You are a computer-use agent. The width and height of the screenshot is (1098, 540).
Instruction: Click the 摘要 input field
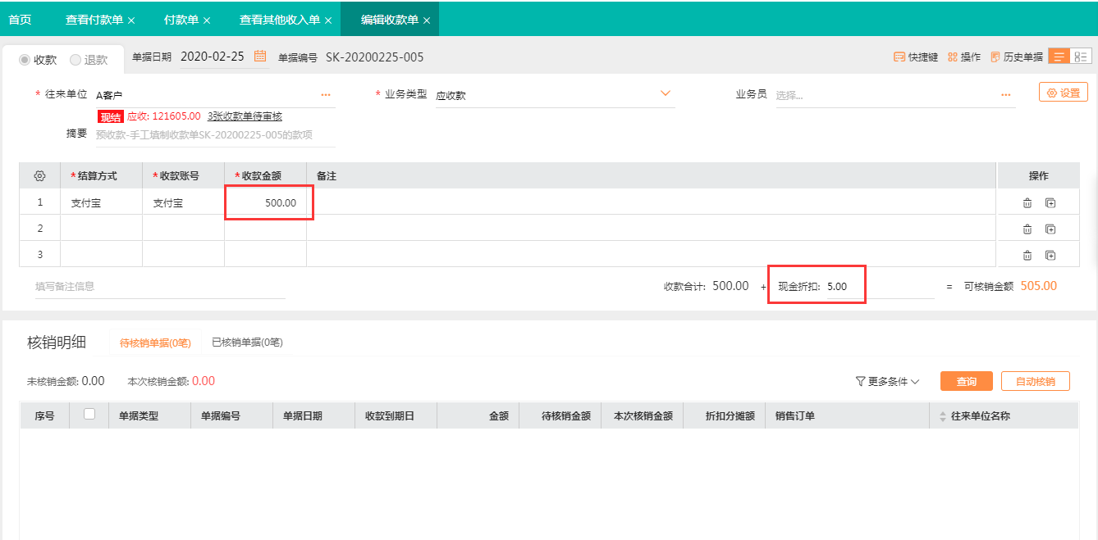coord(215,135)
